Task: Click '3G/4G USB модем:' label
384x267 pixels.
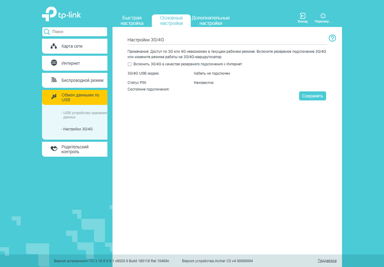Action: 143,74
